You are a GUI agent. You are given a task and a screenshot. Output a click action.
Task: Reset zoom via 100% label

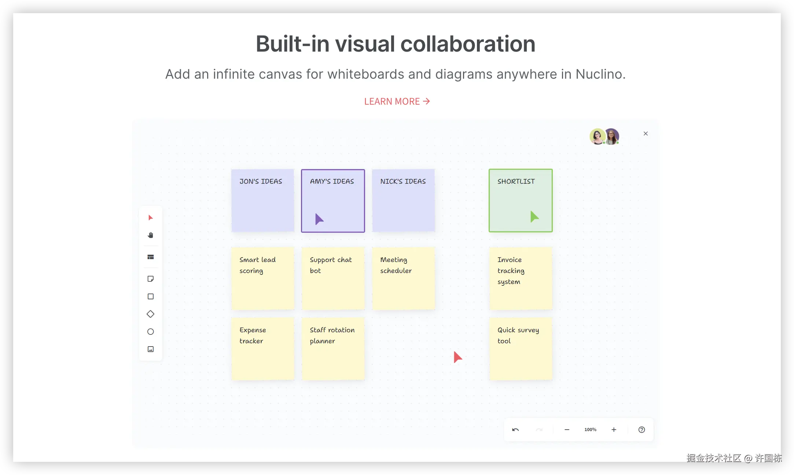click(x=590, y=430)
